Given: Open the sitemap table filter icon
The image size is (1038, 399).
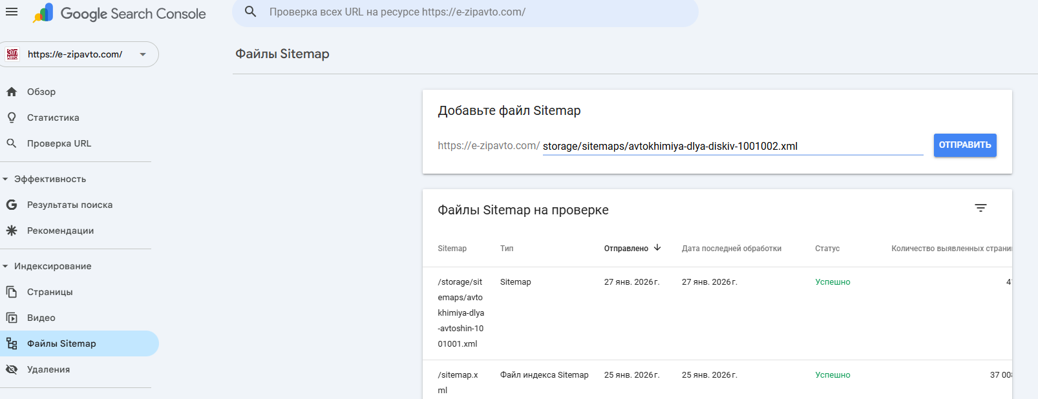Looking at the screenshot, I should point(980,208).
